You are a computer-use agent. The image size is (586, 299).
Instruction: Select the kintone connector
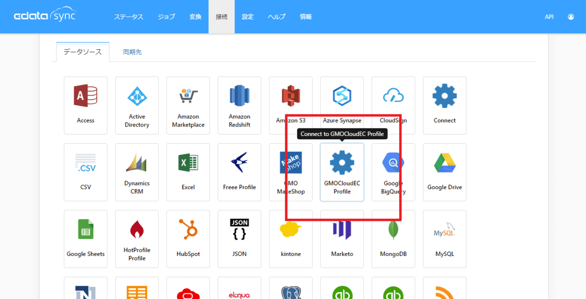point(291,239)
